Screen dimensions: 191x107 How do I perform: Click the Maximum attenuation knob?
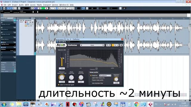62,77
